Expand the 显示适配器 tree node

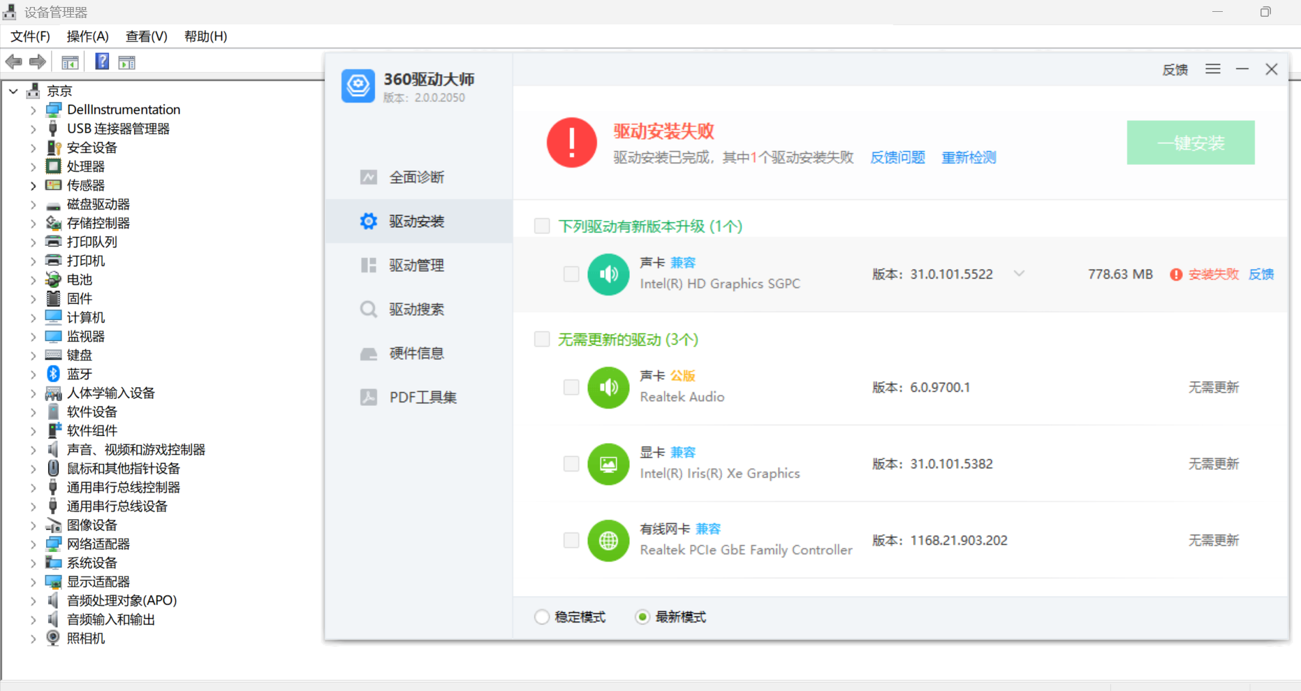(x=33, y=581)
